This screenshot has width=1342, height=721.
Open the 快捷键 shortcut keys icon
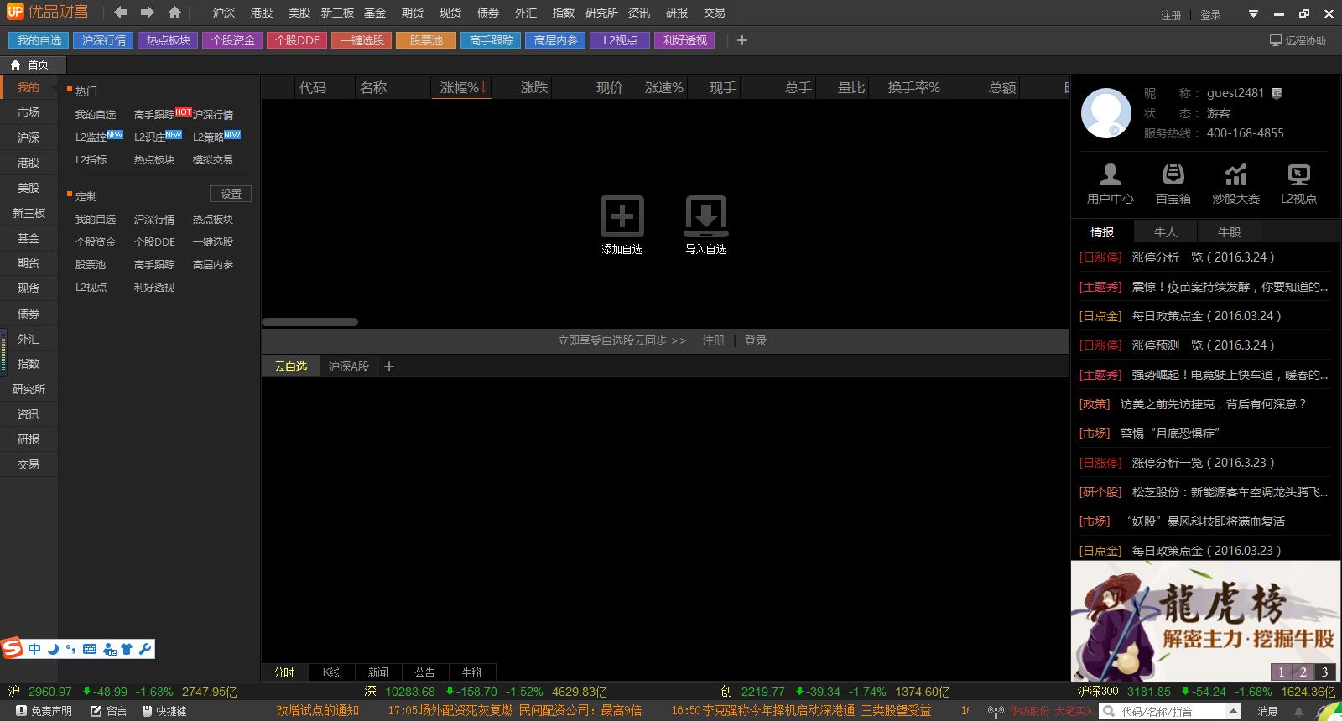point(147,711)
